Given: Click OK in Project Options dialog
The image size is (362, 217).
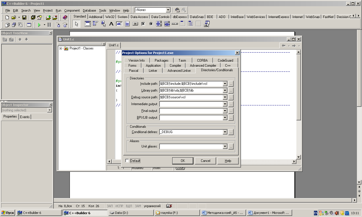Looking at the screenshot, I should [183, 161].
